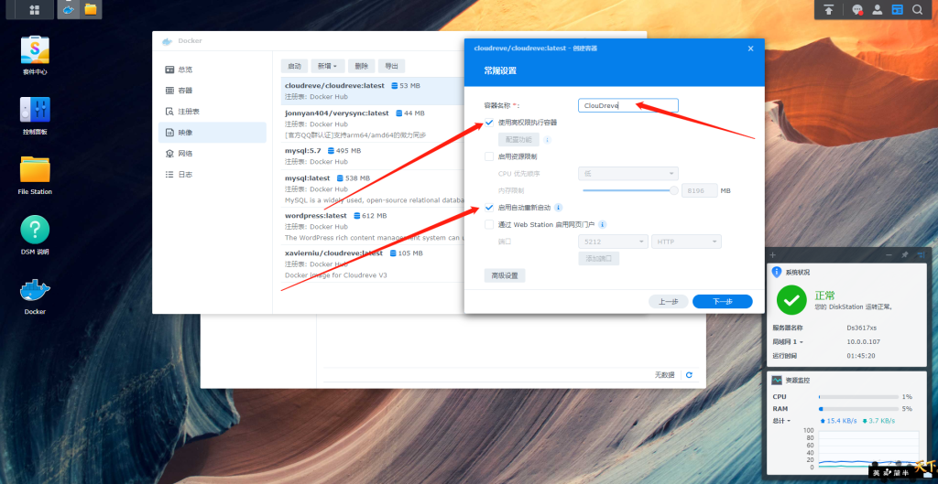Open the HTTP protocol dropdown
Viewport: 938px width, 484px height.
(x=687, y=242)
